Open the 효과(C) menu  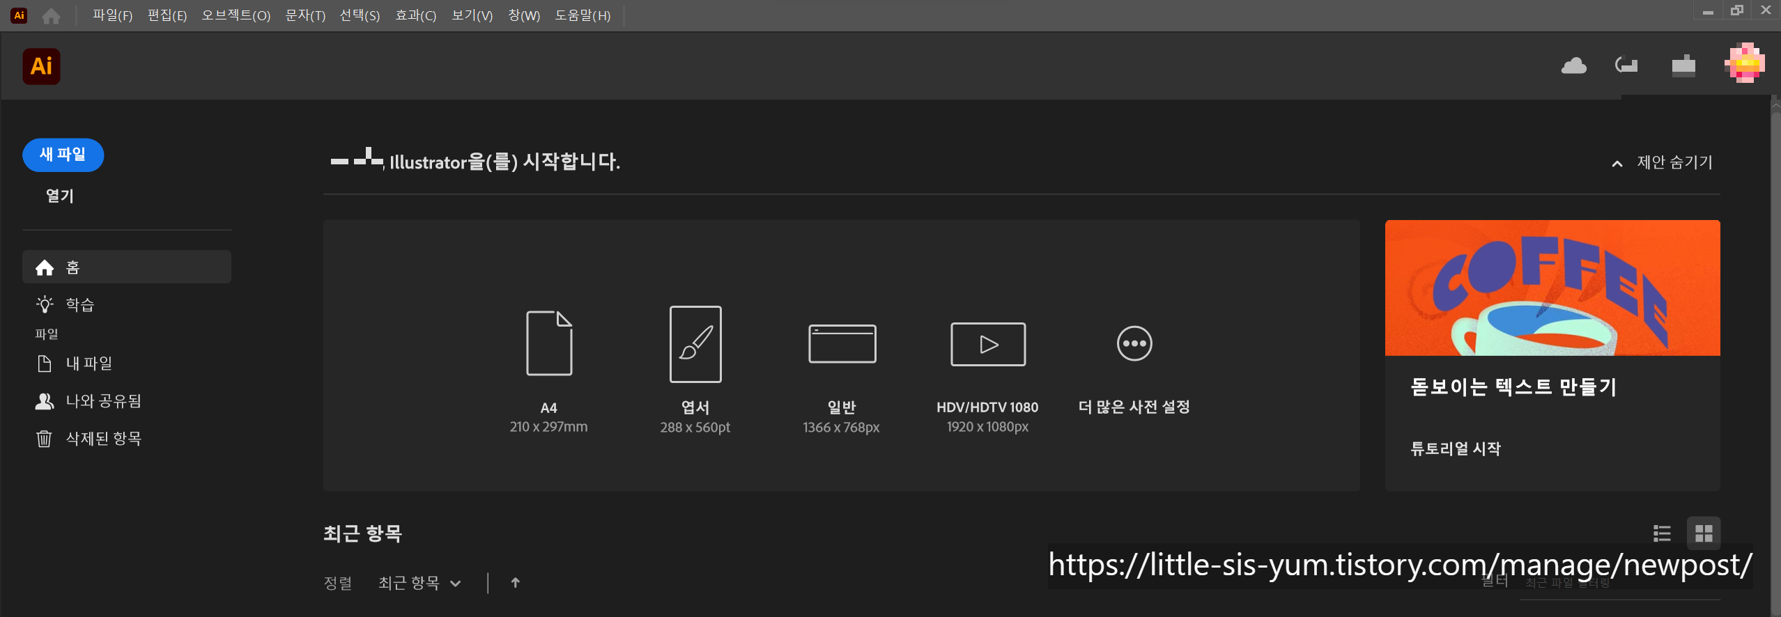point(416,15)
